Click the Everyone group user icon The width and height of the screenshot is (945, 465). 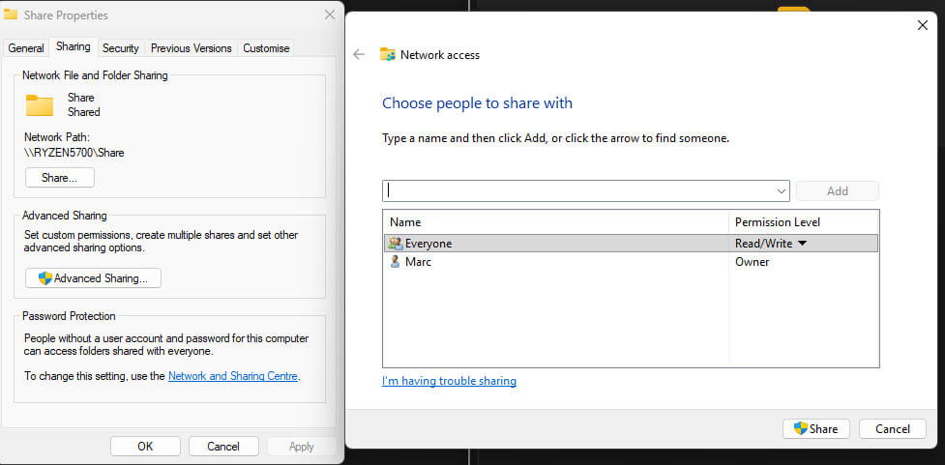(x=395, y=244)
